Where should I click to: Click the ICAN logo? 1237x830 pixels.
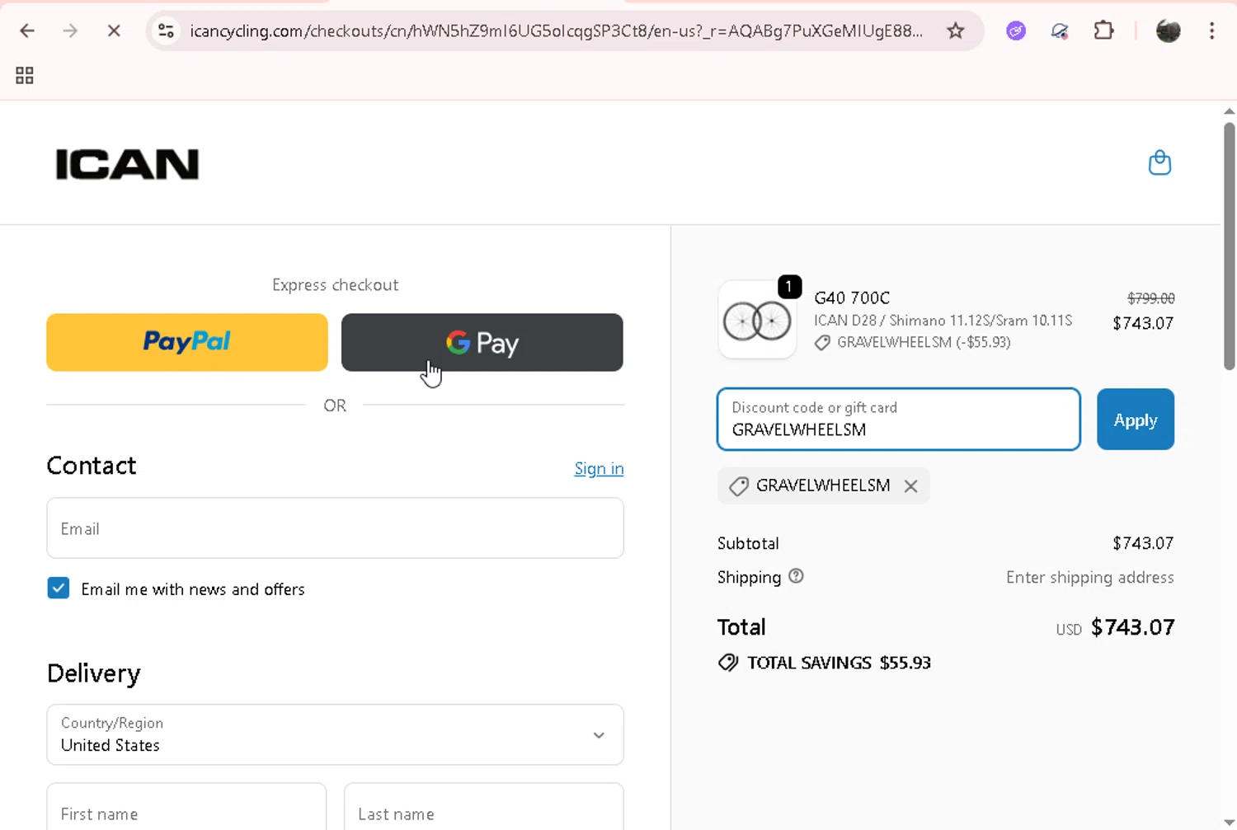(x=127, y=164)
